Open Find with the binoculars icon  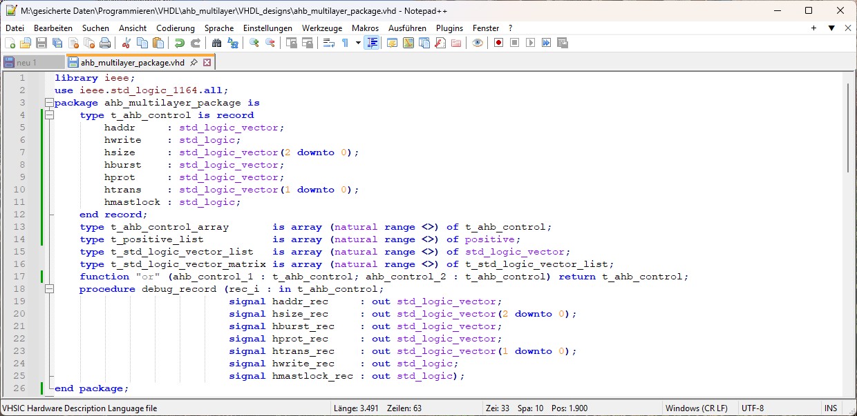(x=217, y=43)
